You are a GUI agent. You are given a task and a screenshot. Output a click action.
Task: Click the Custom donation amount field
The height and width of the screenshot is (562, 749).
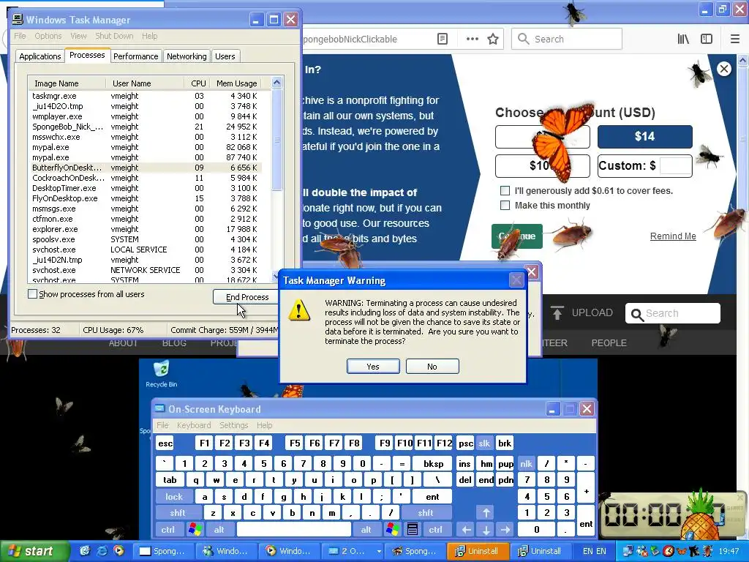coord(675,166)
